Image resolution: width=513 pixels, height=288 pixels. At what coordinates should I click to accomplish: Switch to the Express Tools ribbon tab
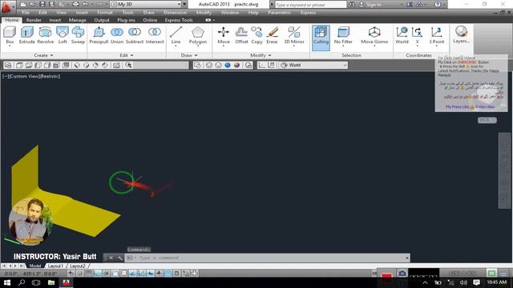pos(179,20)
